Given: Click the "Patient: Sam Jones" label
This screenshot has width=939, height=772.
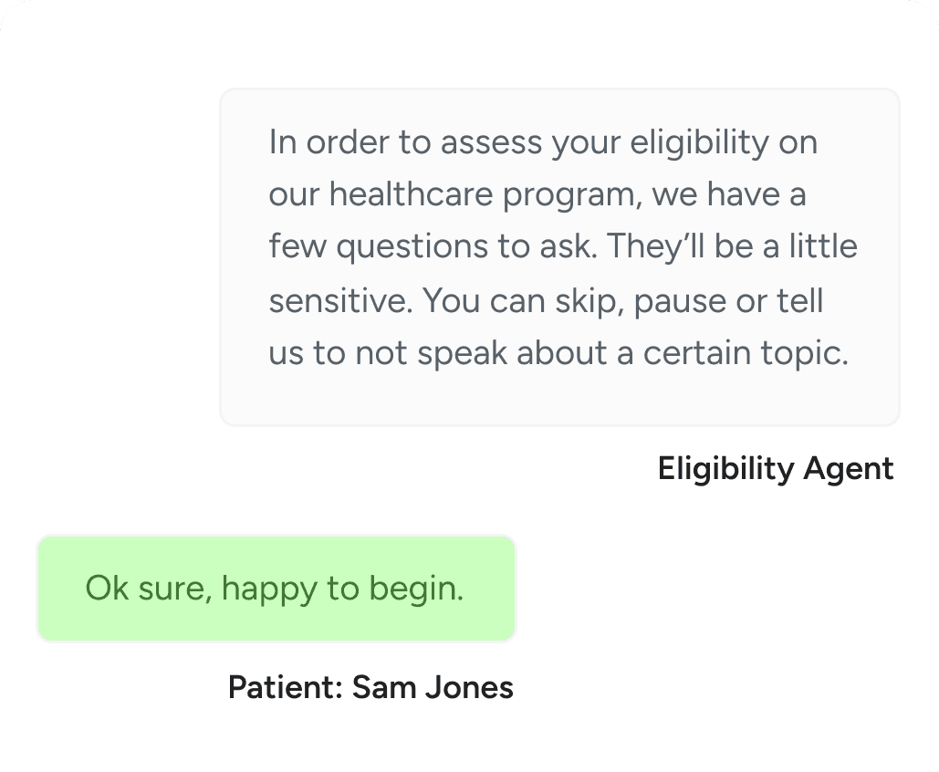Looking at the screenshot, I should [370, 687].
